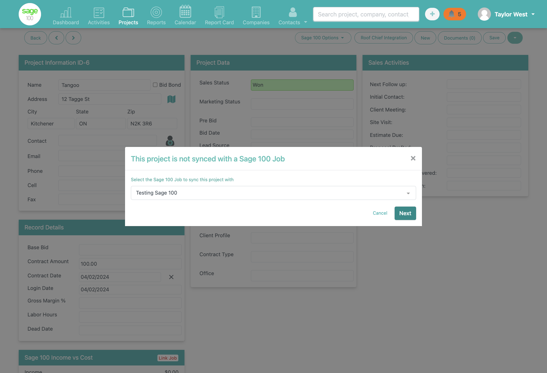Viewport: 547px width, 373px height.
Task: Click the Next button in dialog
Action: coord(405,213)
